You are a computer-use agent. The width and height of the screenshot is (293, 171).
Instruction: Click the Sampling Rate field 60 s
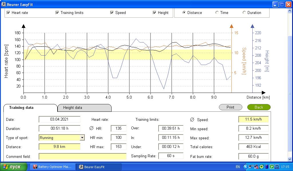pos(171,156)
